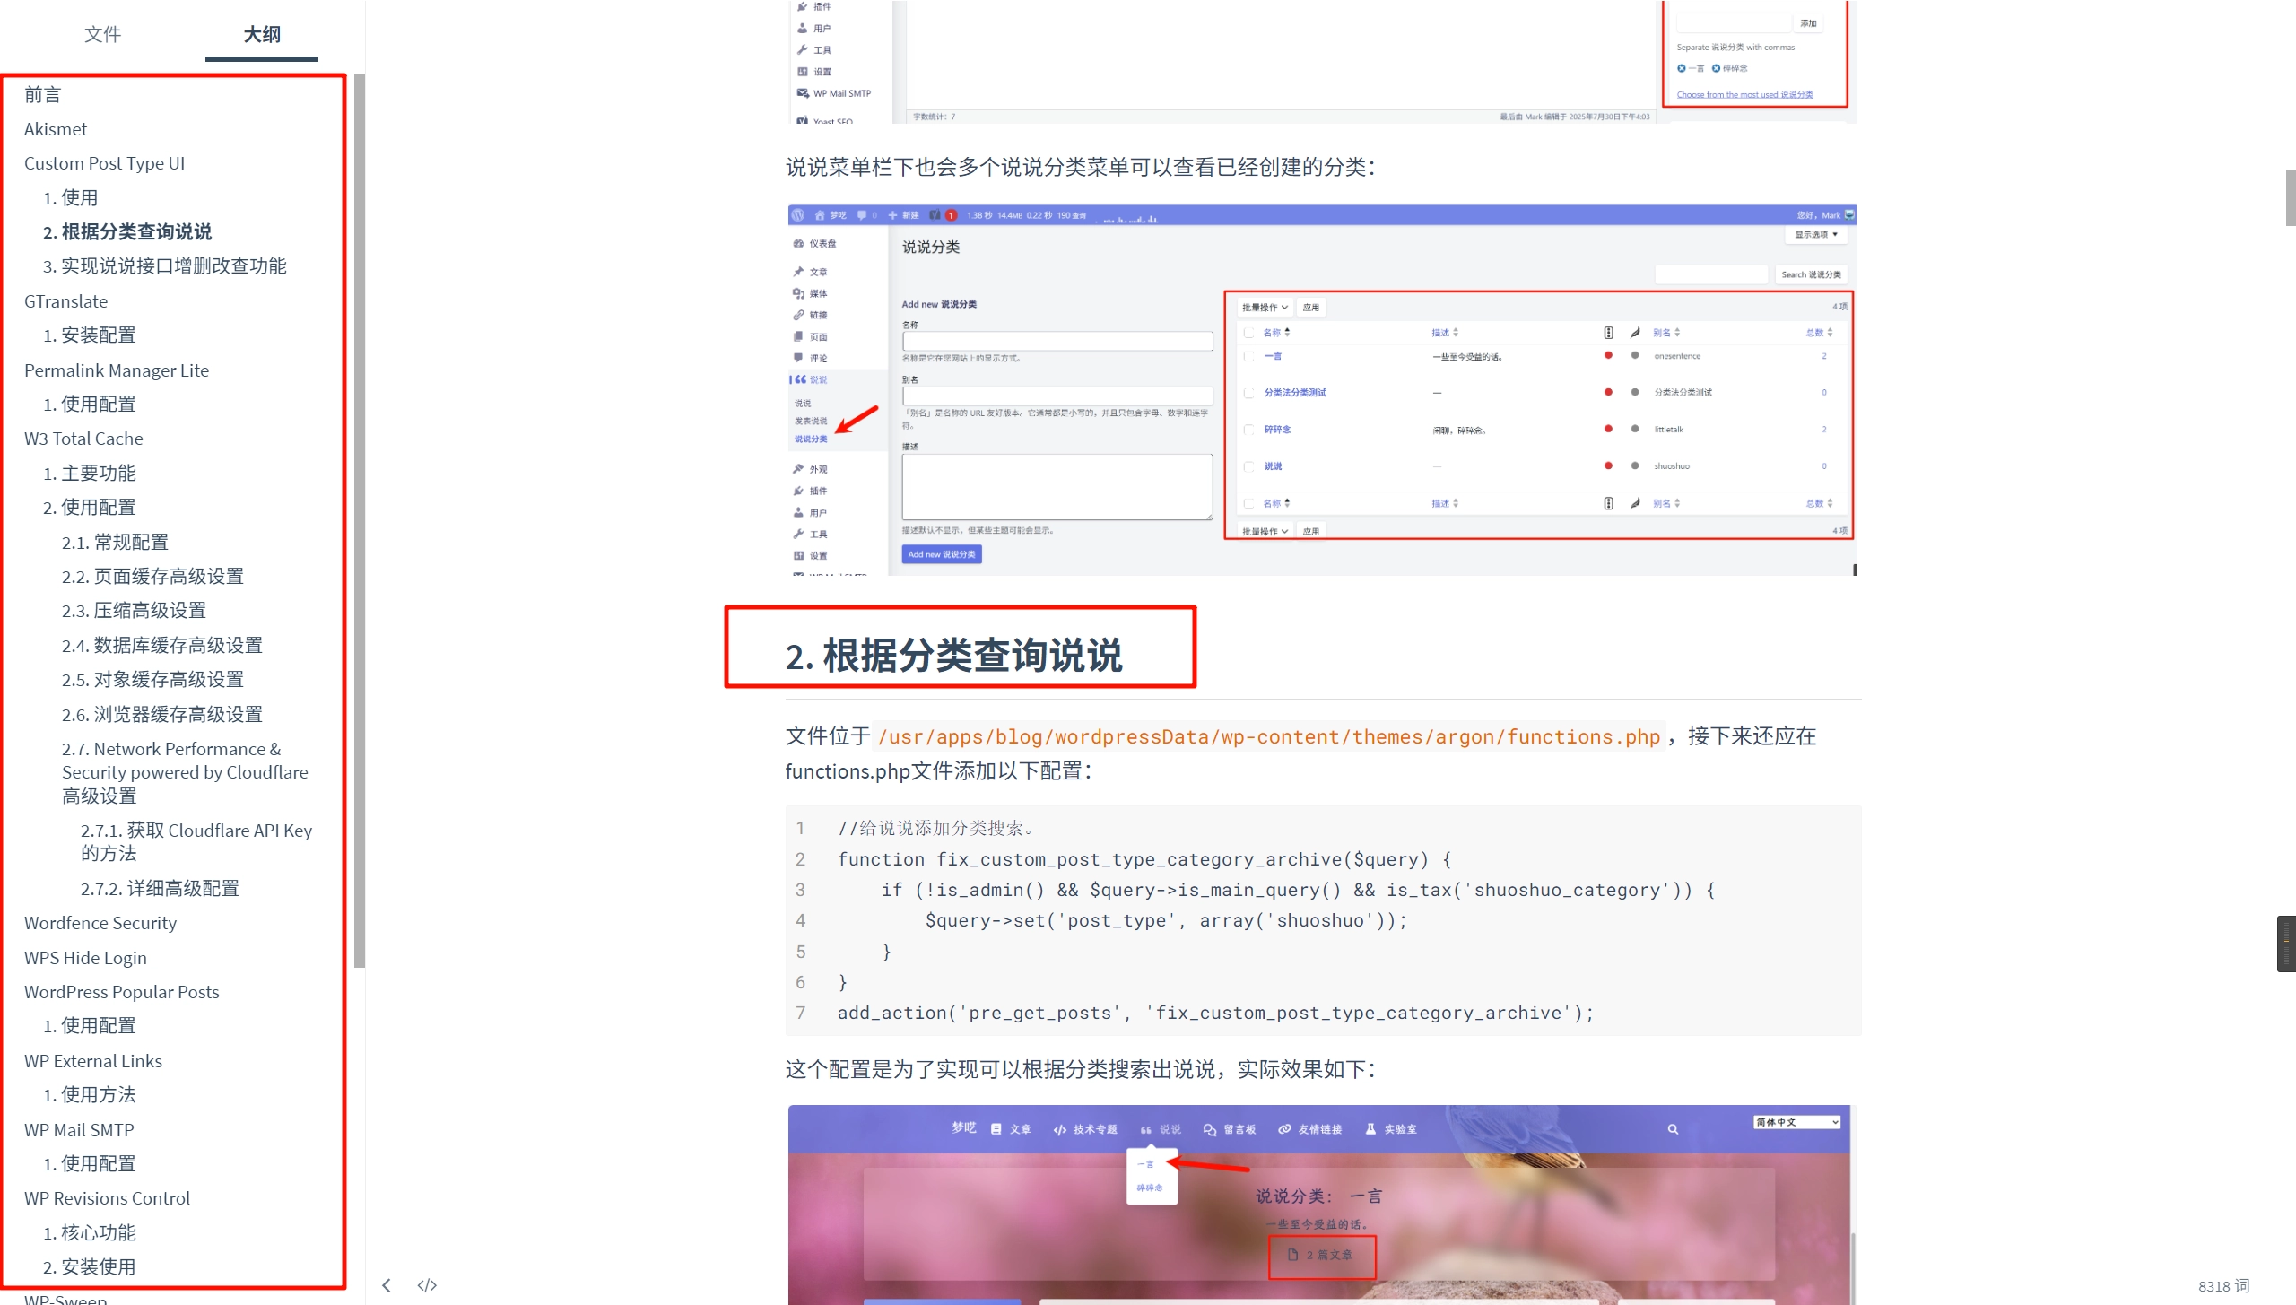This screenshot has width=2296, height=1305.
Task: Go to 1. 主要功能 outline item
Action: [x=90, y=473]
